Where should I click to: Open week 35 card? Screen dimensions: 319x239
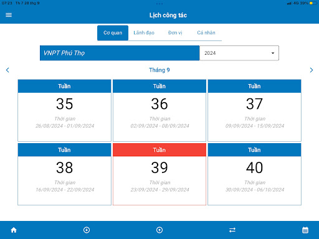[65, 111]
